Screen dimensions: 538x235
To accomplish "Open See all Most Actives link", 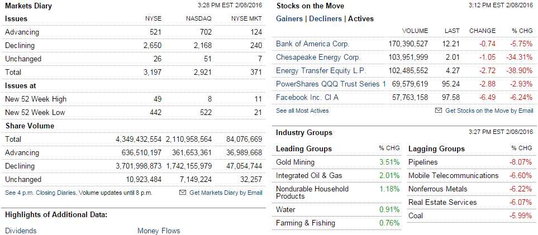I will 302,111.
